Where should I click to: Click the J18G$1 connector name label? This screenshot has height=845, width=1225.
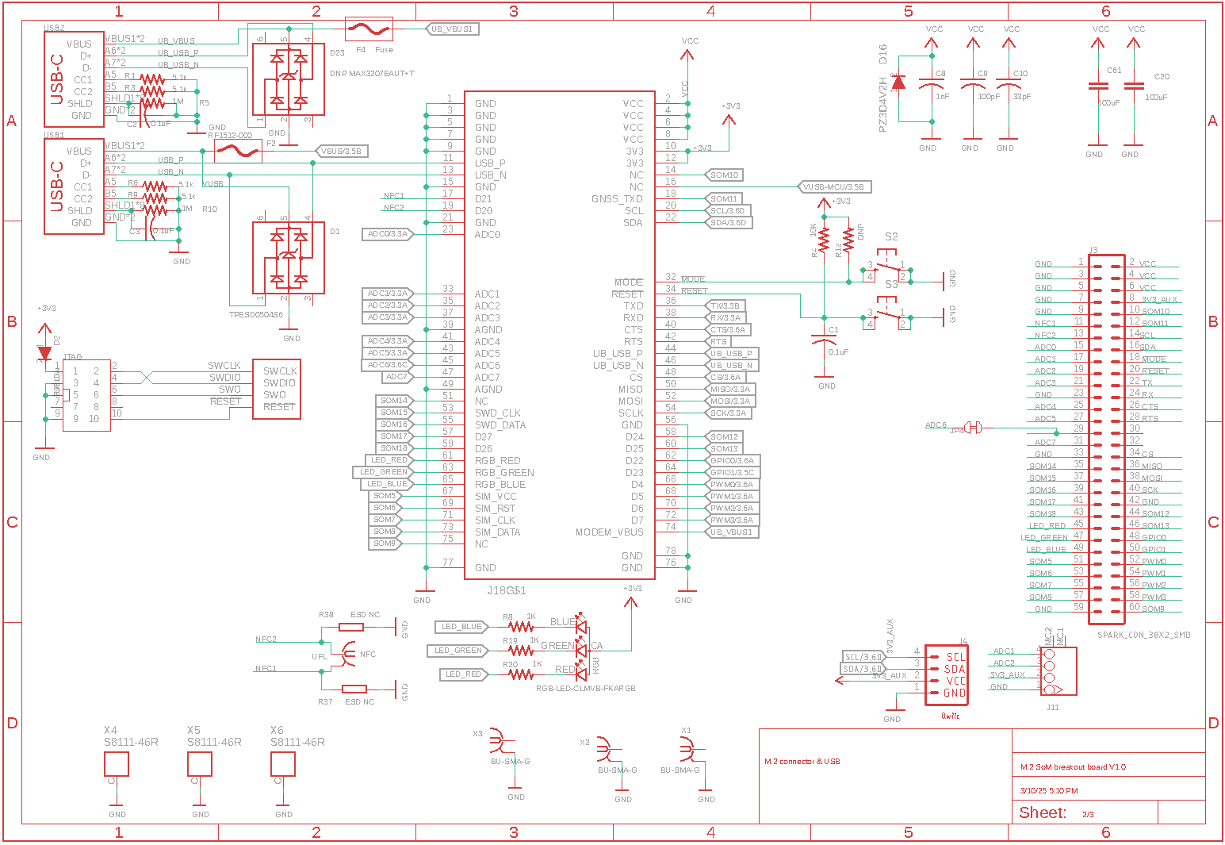507,590
